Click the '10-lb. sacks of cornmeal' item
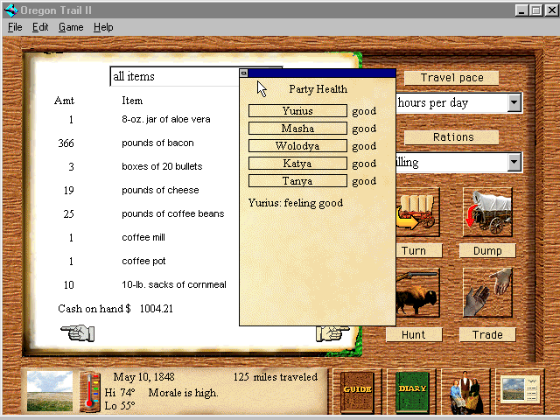The image size is (560, 420). (x=174, y=284)
